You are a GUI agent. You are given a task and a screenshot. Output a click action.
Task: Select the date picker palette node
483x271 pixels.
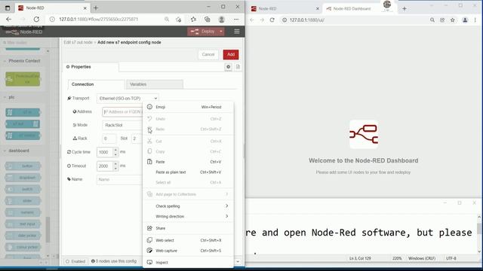pyautogui.click(x=23, y=236)
